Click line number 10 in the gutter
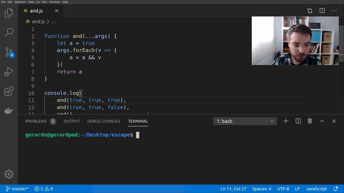The width and height of the screenshot is (344, 193). point(31,93)
